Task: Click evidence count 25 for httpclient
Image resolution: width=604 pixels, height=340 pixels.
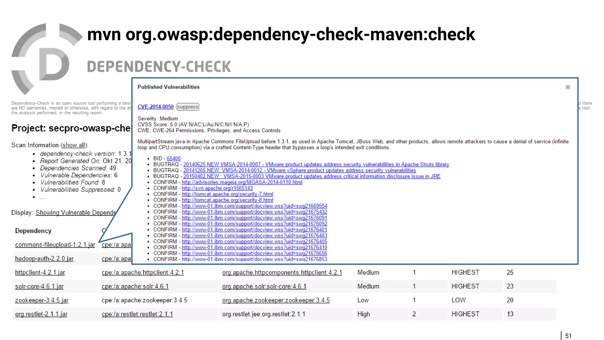Action: point(510,272)
